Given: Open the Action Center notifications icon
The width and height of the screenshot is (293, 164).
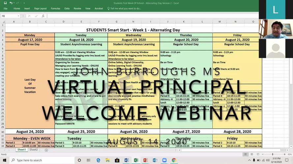Looking at the screenshot, I should (287, 160).
